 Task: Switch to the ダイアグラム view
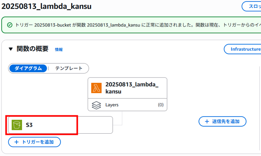[x=28, y=68]
